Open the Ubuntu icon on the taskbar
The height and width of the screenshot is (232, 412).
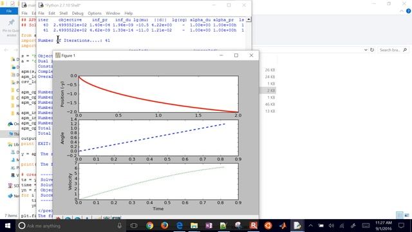coord(268,226)
